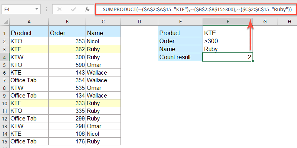Select column D header
The image size is (297, 148).
(x=139, y=22)
